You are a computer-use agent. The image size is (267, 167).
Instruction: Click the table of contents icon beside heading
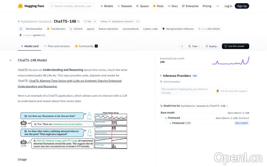pos(11,60)
